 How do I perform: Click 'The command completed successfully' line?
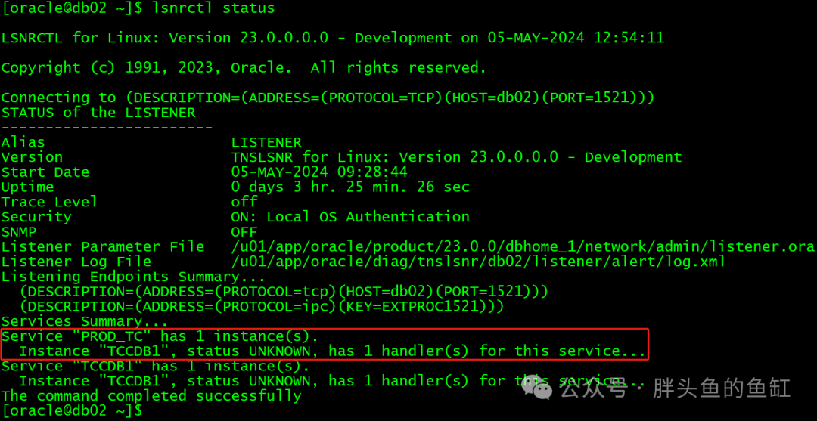[151, 396]
